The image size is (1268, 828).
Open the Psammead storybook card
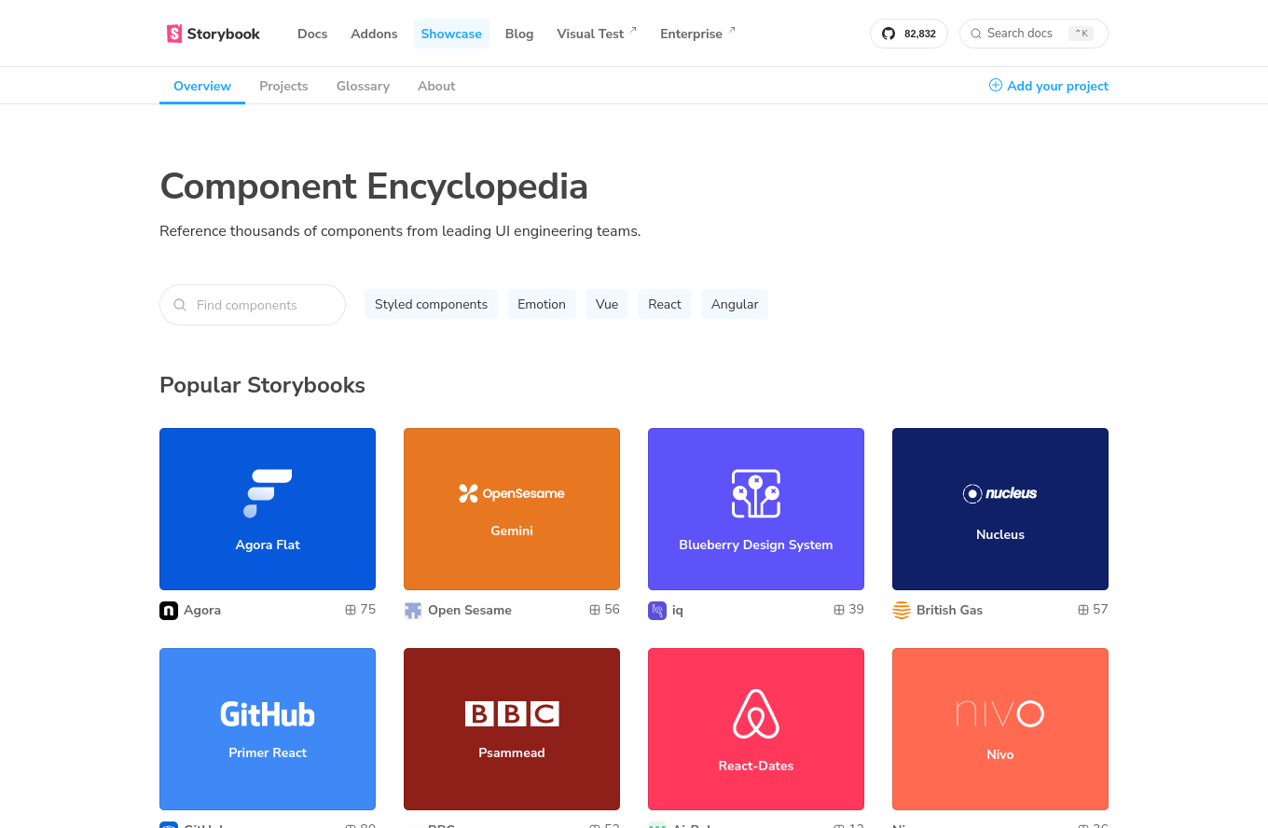click(512, 729)
